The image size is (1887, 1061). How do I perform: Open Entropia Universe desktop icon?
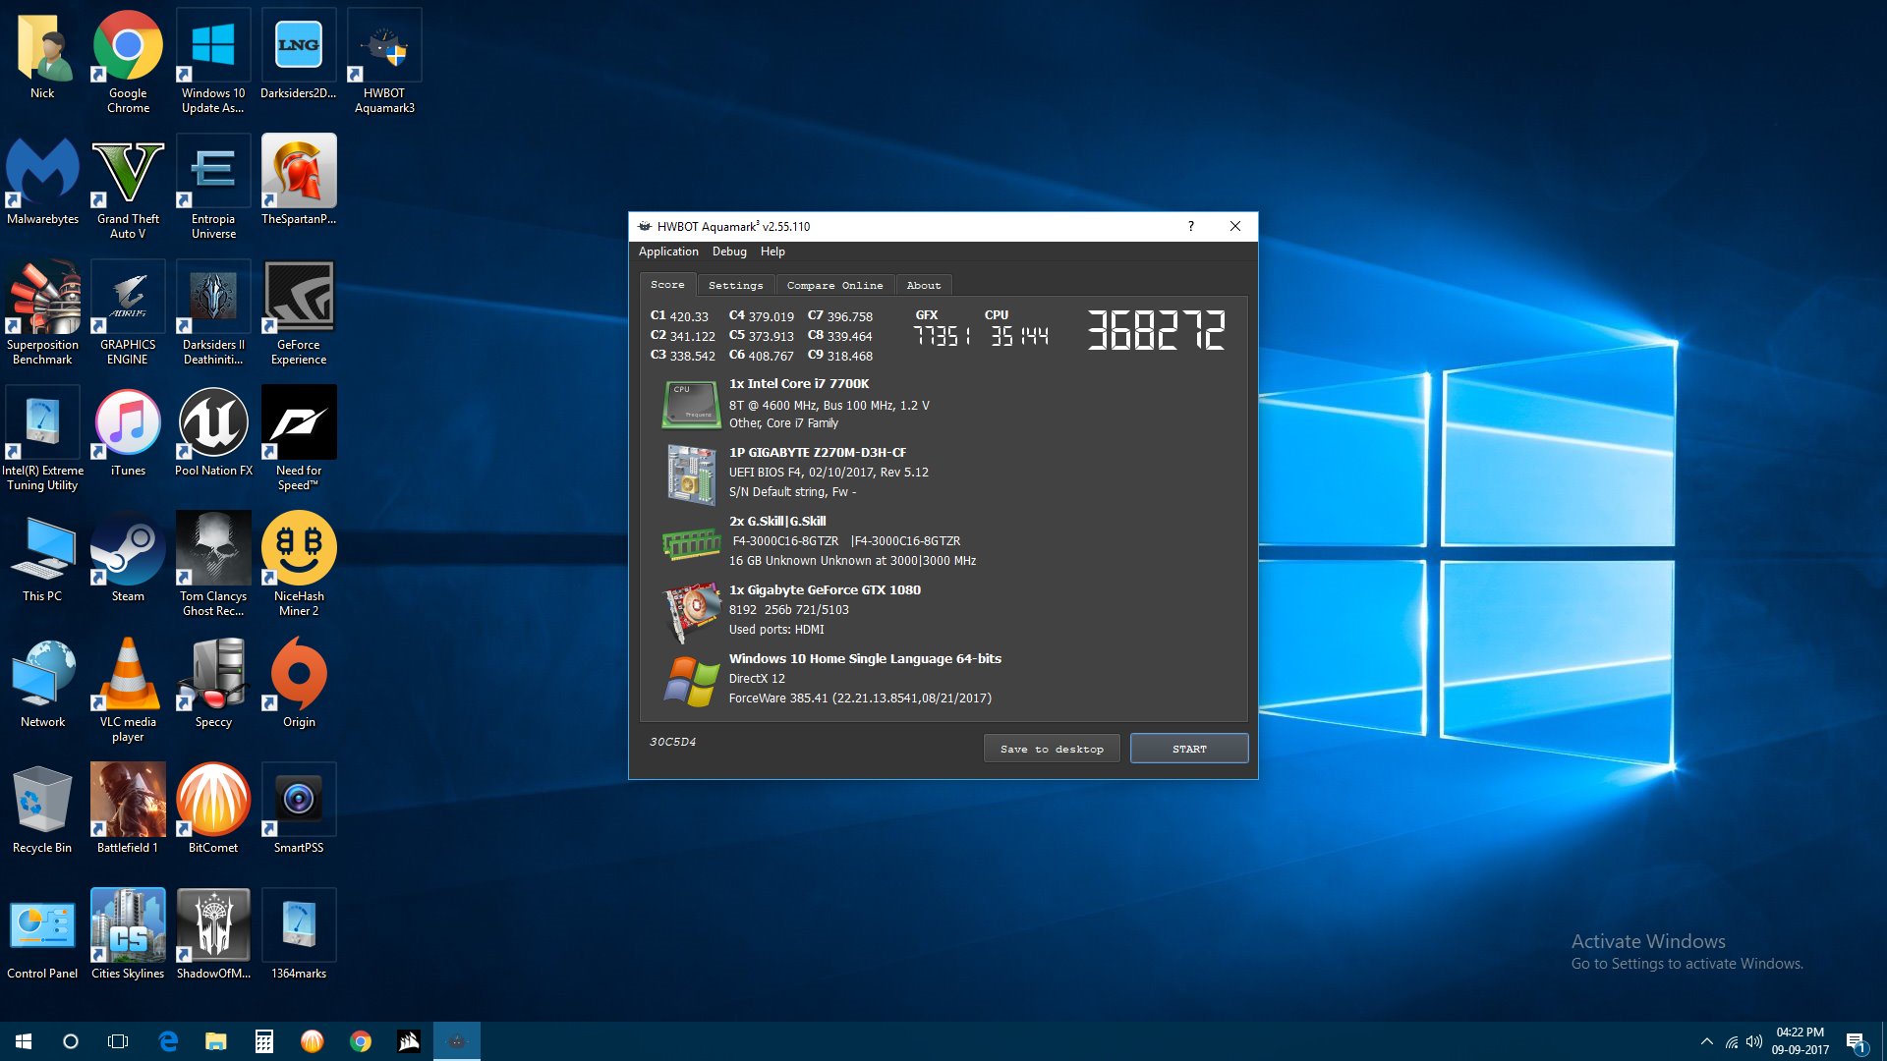click(213, 187)
